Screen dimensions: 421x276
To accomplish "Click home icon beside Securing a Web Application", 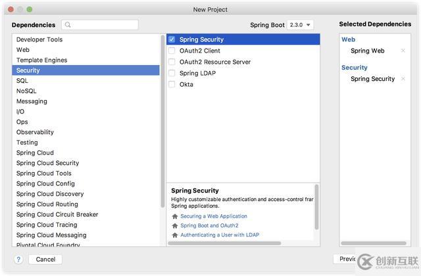I will tap(175, 216).
